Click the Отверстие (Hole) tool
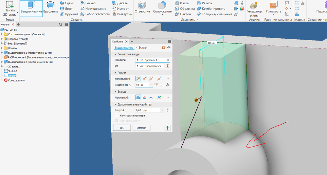 click(x=142, y=7)
